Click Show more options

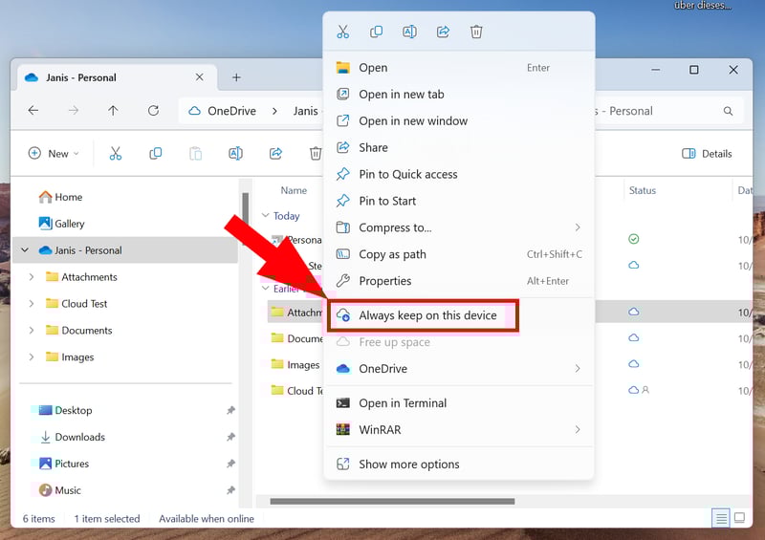pyautogui.click(x=459, y=464)
